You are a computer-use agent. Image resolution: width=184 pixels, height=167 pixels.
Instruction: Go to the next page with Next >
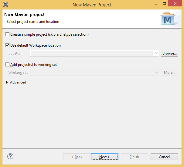point(105,157)
